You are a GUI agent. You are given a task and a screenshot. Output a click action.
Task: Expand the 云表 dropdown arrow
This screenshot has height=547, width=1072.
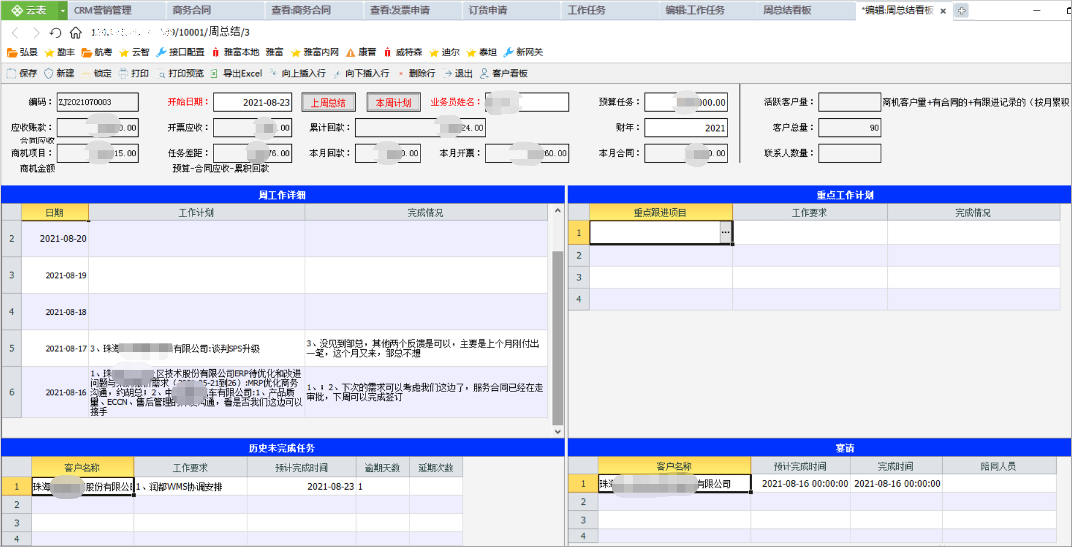[x=63, y=11]
